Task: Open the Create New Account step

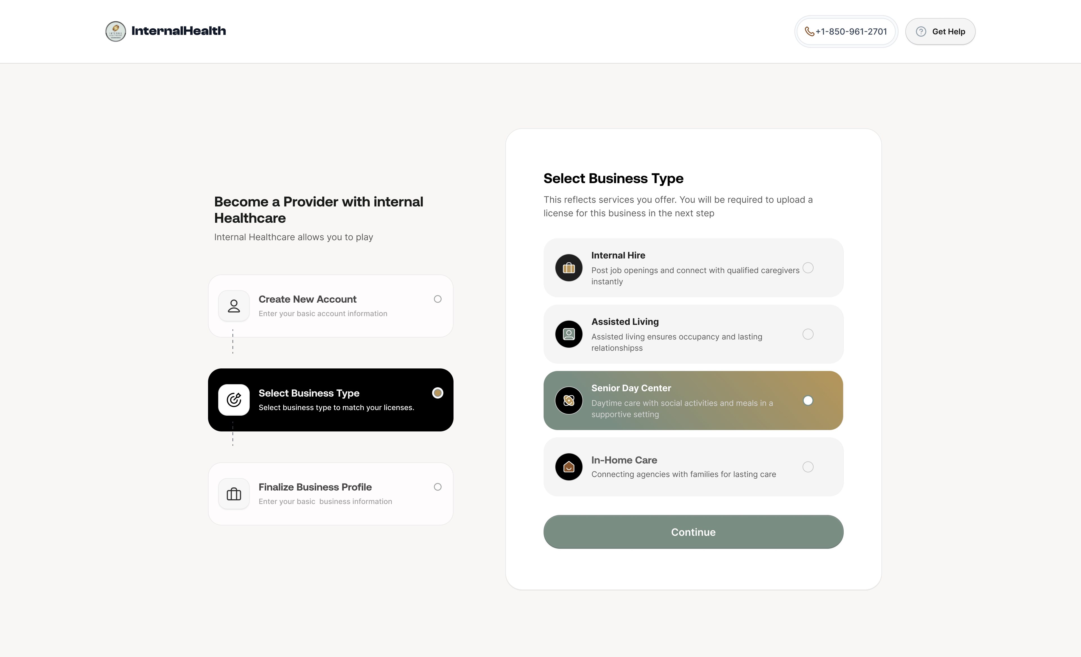Action: (x=331, y=306)
